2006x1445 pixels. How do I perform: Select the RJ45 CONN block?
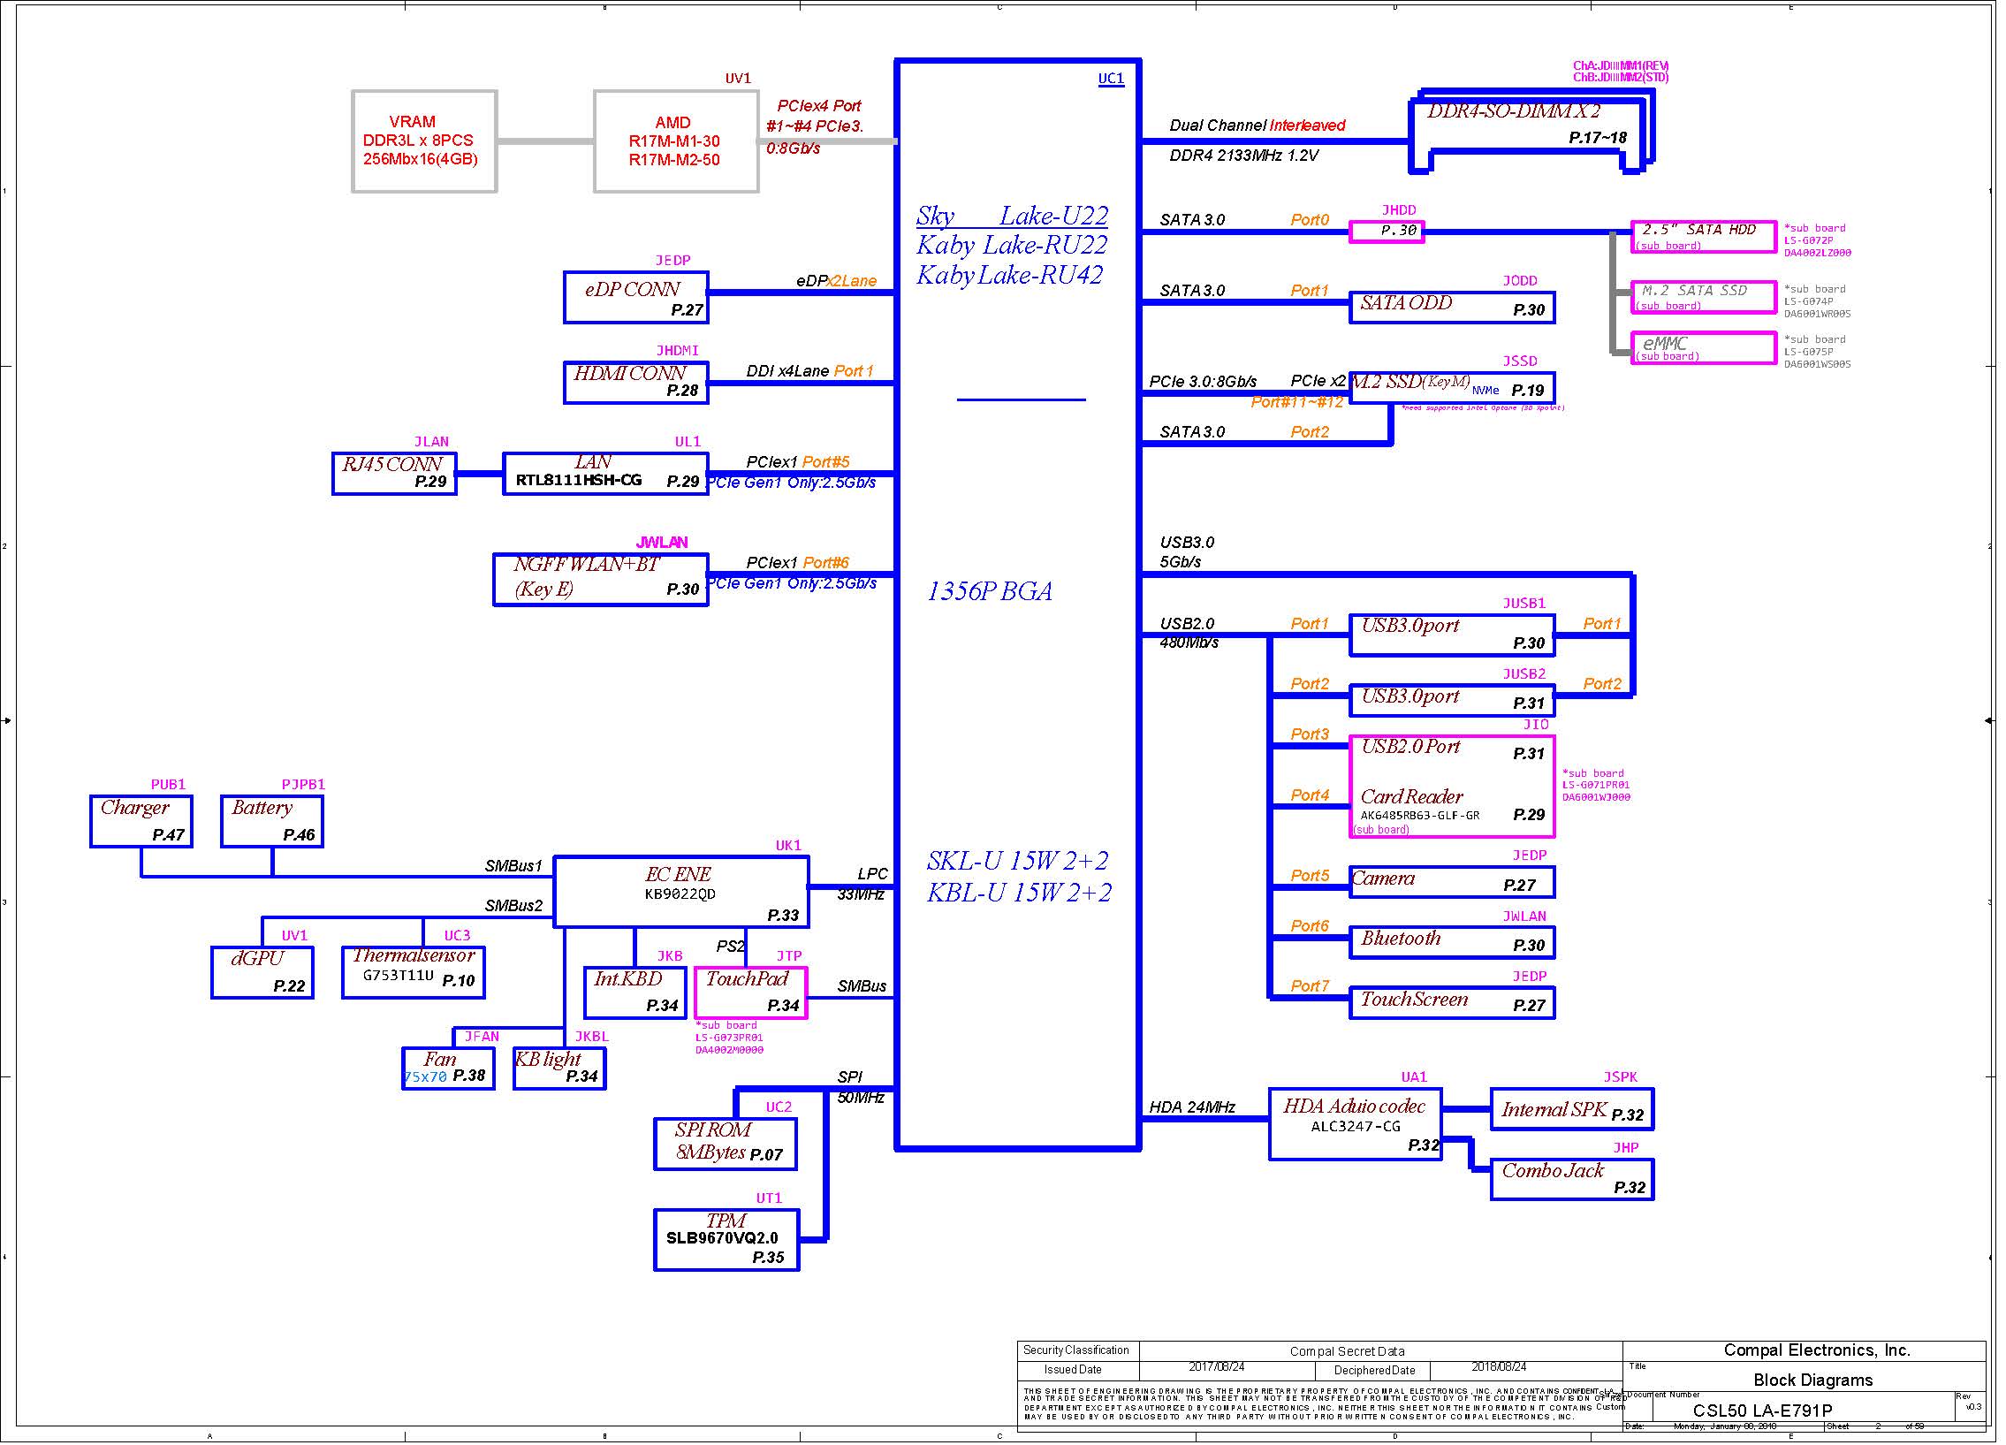(396, 475)
